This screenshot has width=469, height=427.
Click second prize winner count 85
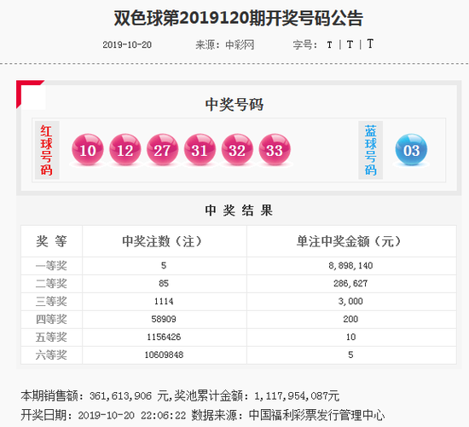[164, 284]
